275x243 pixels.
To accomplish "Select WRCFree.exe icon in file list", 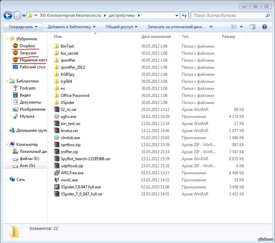I will pyautogui.click(x=57, y=173).
